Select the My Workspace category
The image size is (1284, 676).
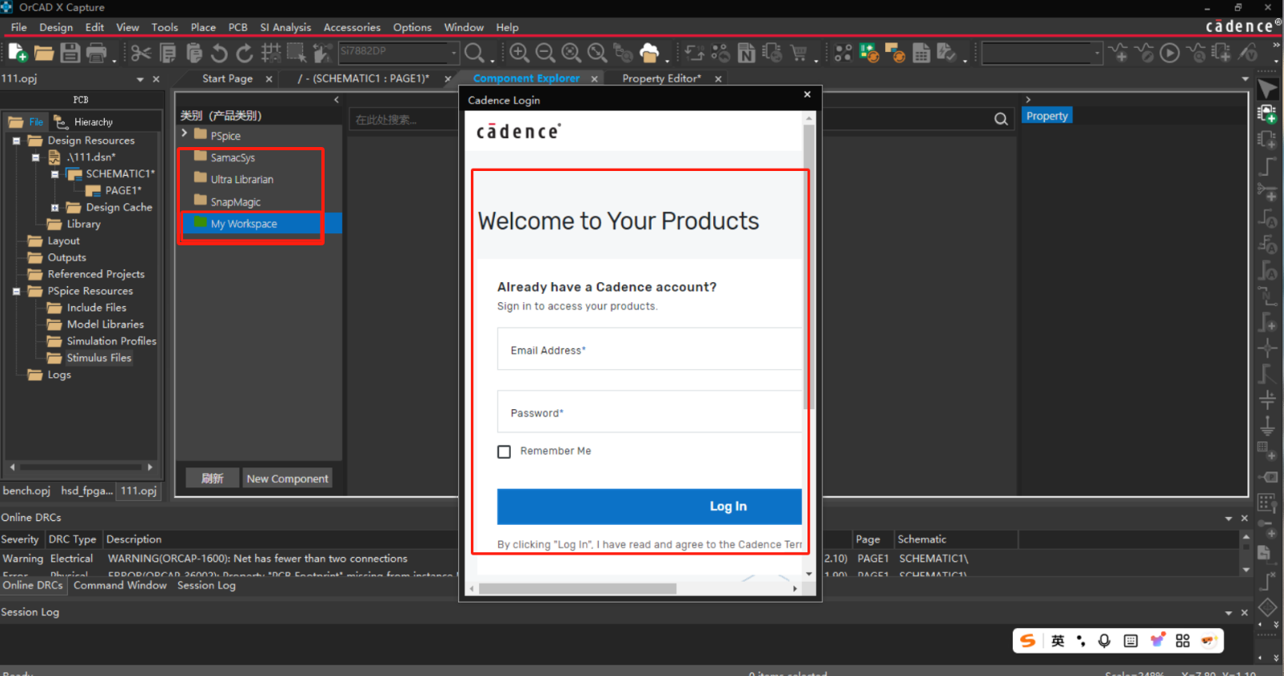262,224
